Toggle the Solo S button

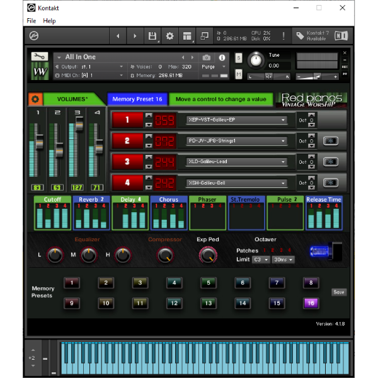click(x=238, y=58)
